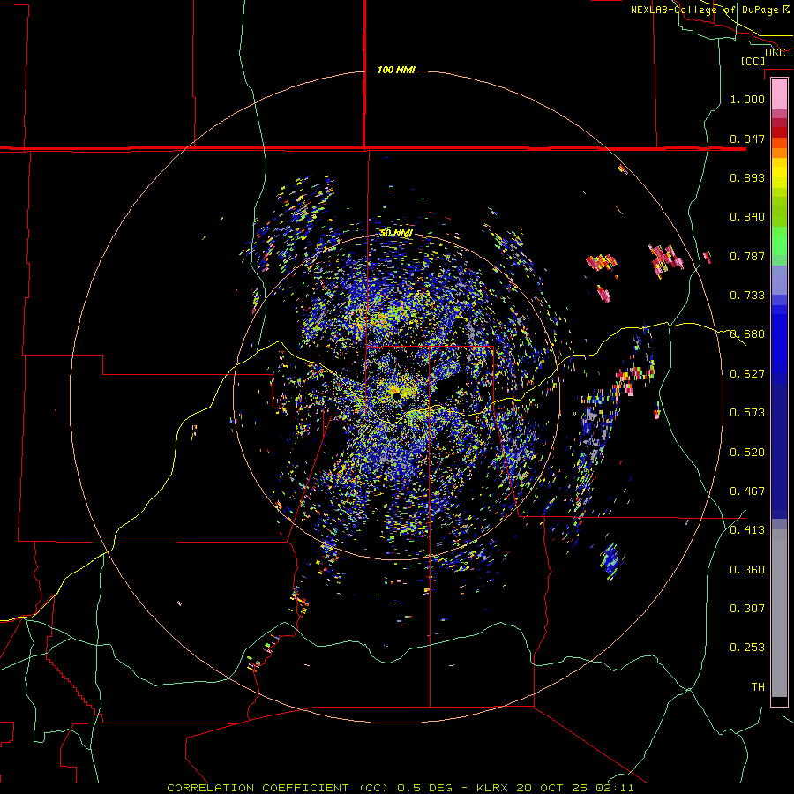This screenshot has height=794, width=794.
Task: Click the CORRELATION COEFFICIENT (CC) caption title
Action: pos(278,788)
